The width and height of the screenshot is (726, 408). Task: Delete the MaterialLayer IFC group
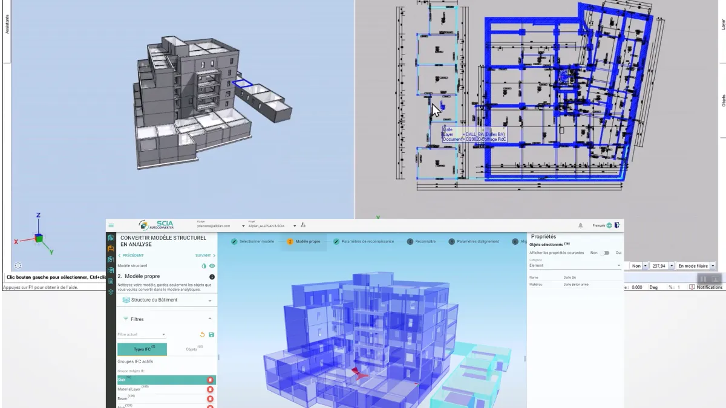coord(210,389)
